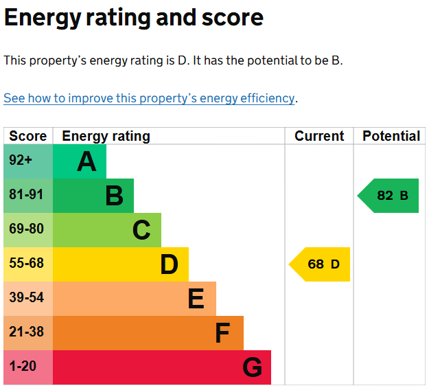
Task: Select the B energy rating bar
Action: click(x=93, y=196)
